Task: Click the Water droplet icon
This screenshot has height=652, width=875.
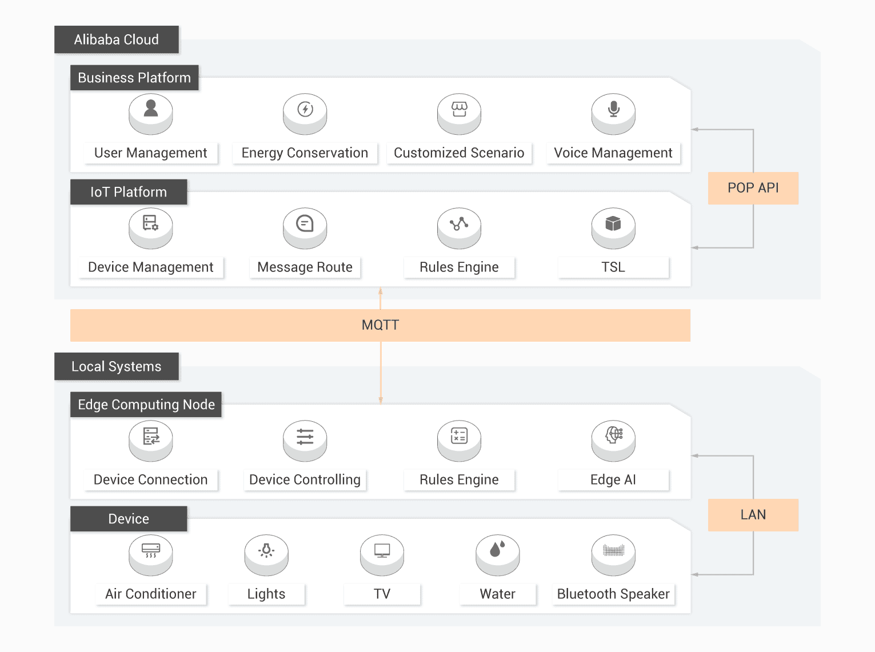Action: [x=497, y=551]
